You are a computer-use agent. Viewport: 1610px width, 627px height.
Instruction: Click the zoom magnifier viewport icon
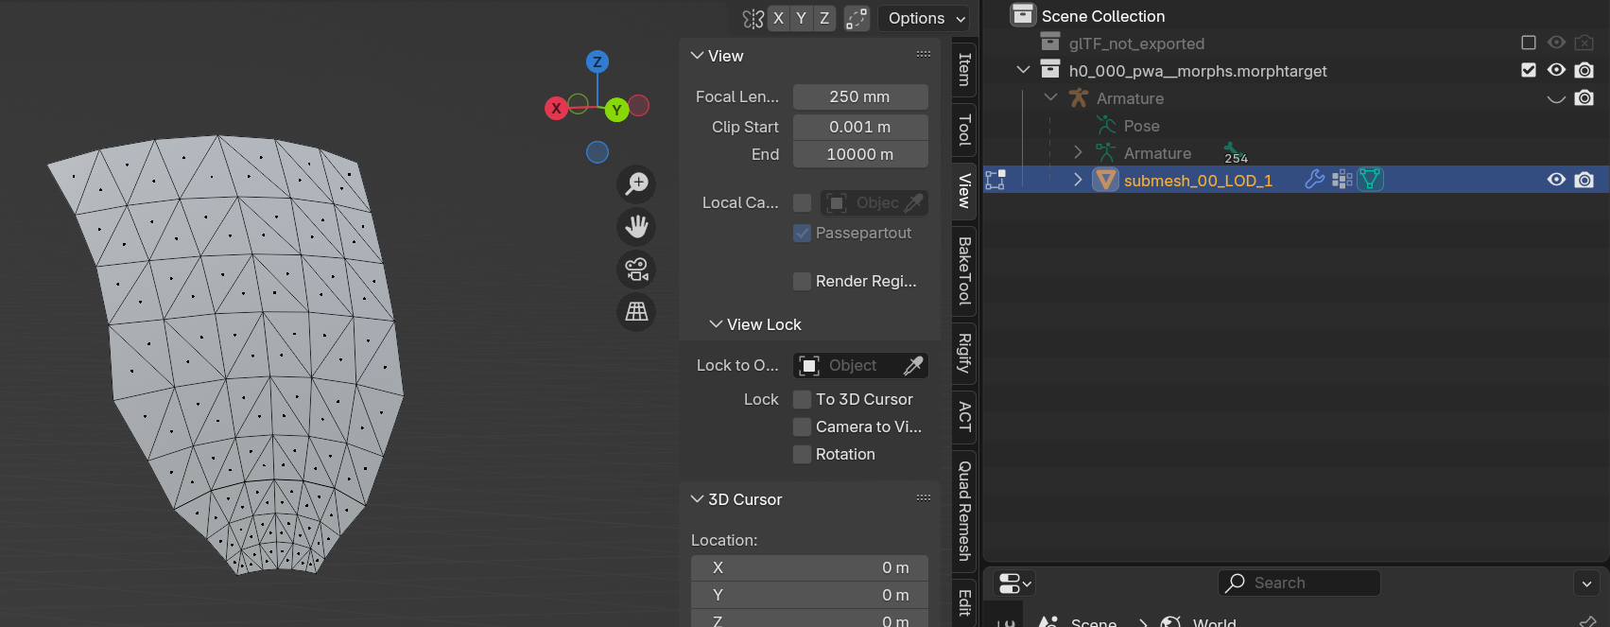click(636, 183)
